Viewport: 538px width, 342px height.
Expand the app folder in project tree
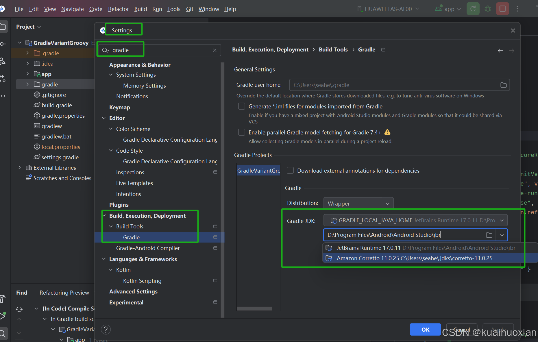click(27, 74)
